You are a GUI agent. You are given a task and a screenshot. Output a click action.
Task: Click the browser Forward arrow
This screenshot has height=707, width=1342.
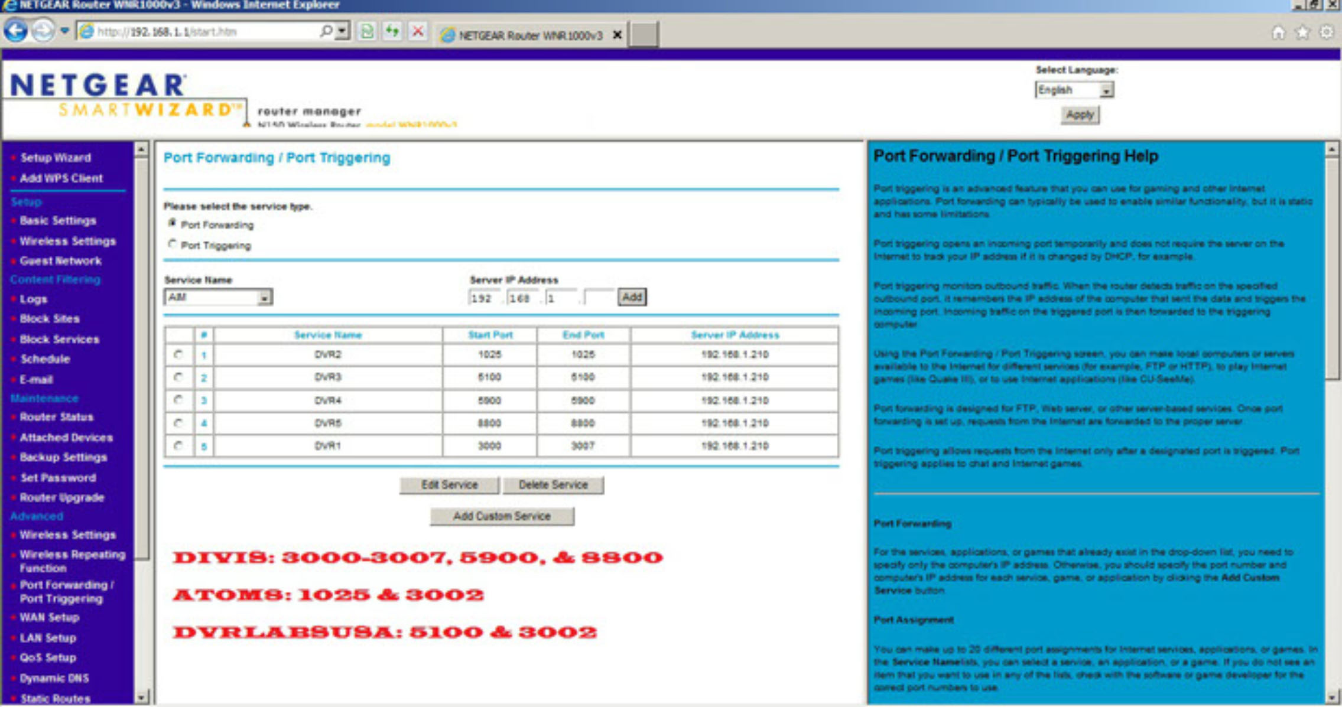43,31
